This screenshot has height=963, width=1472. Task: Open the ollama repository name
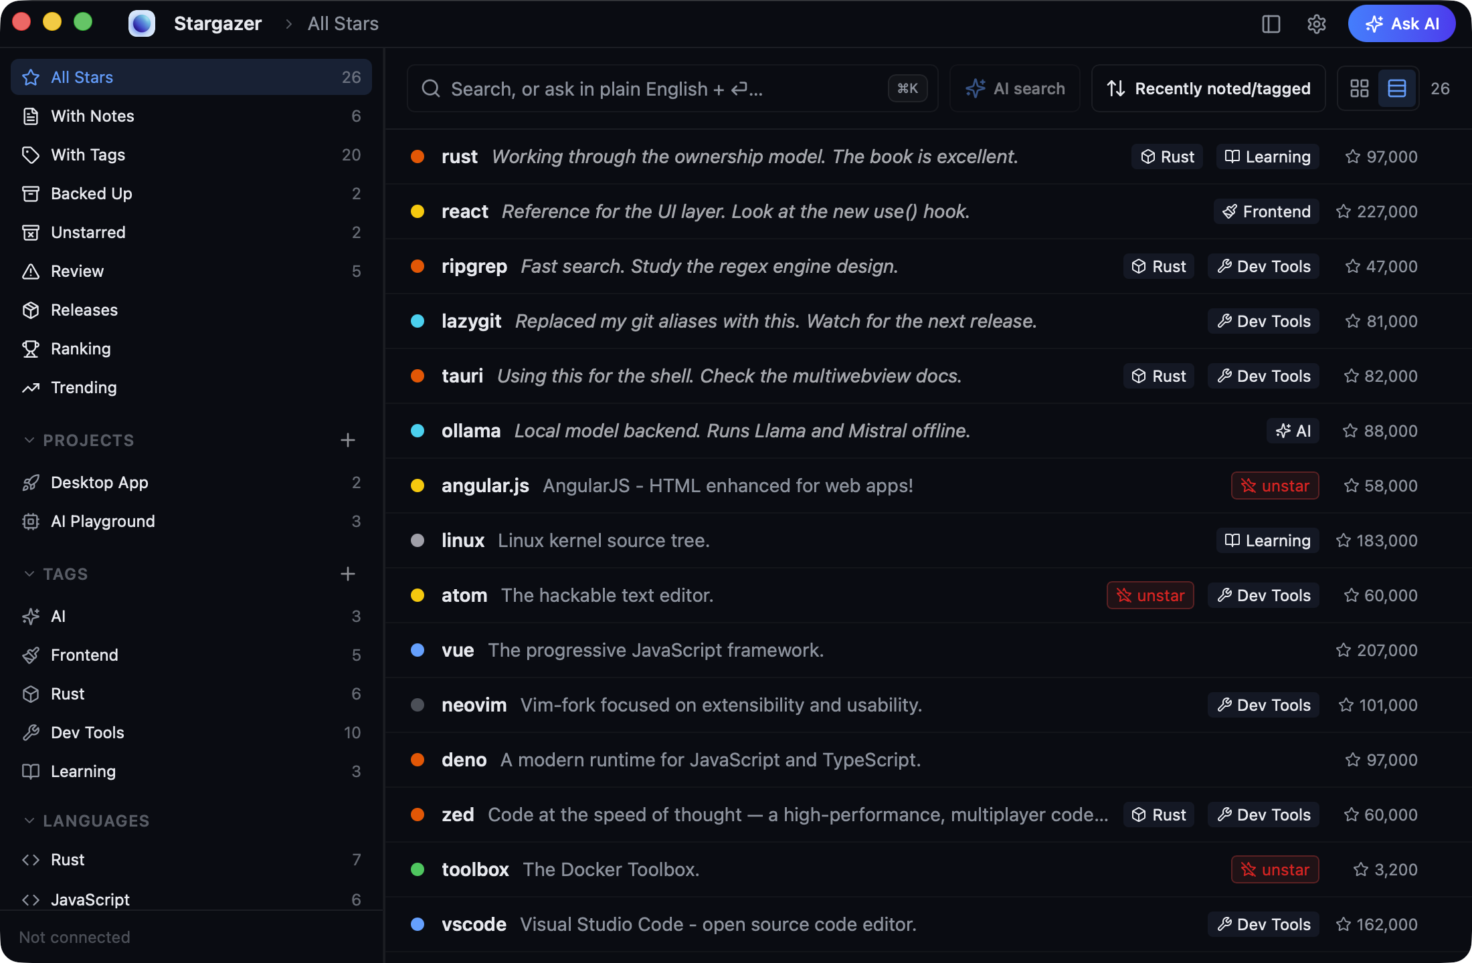pyautogui.click(x=471, y=431)
